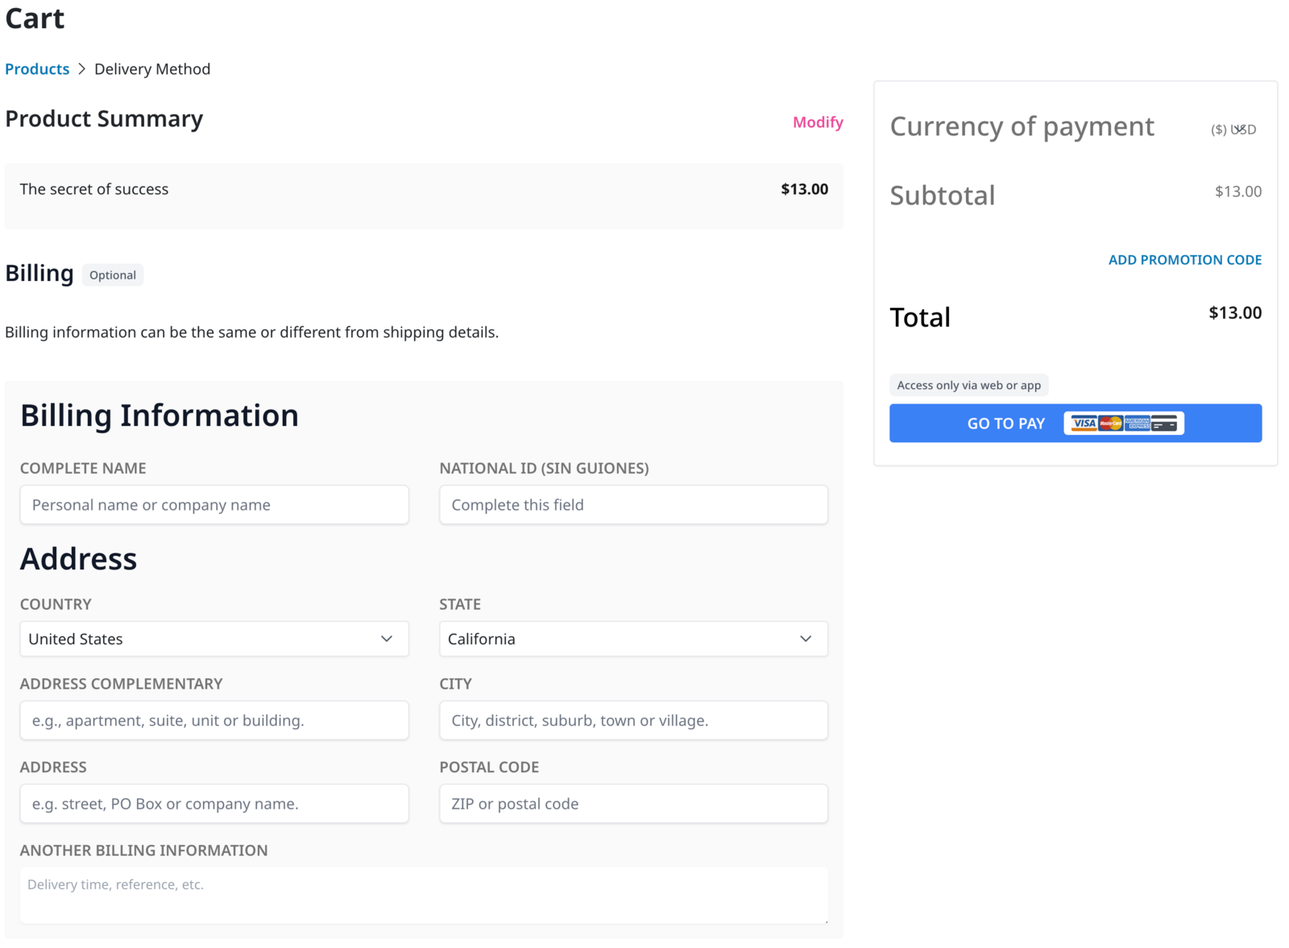Click Add Promotion Code
Image resolution: width=1289 pixels, height=948 pixels.
pos(1185,260)
